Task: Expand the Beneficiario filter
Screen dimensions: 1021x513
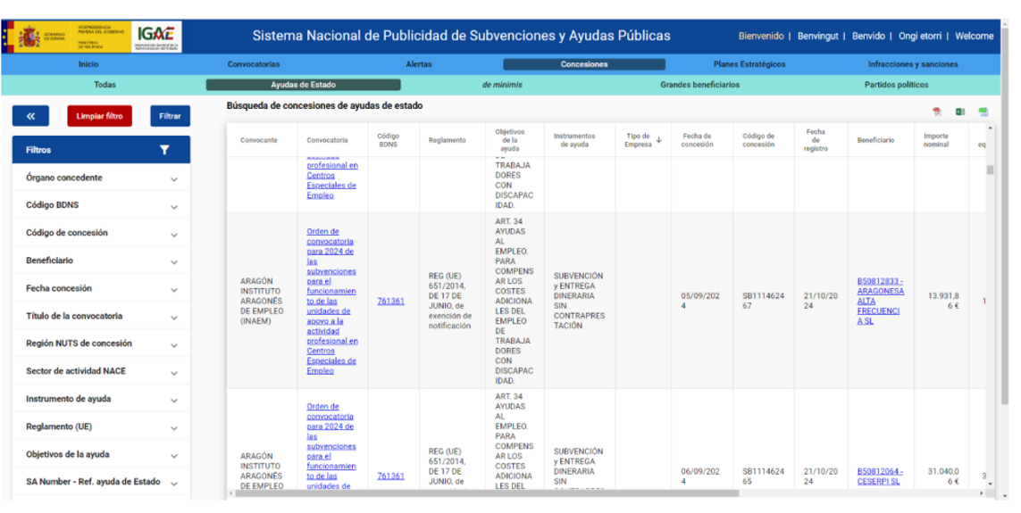Action: [x=101, y=261]
